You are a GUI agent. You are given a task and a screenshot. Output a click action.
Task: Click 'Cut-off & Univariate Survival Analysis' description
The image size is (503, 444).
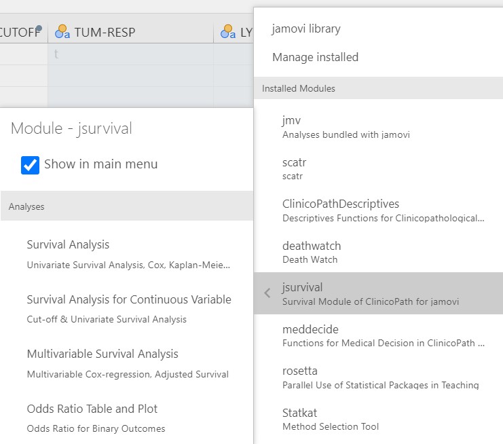click(107, 319)
